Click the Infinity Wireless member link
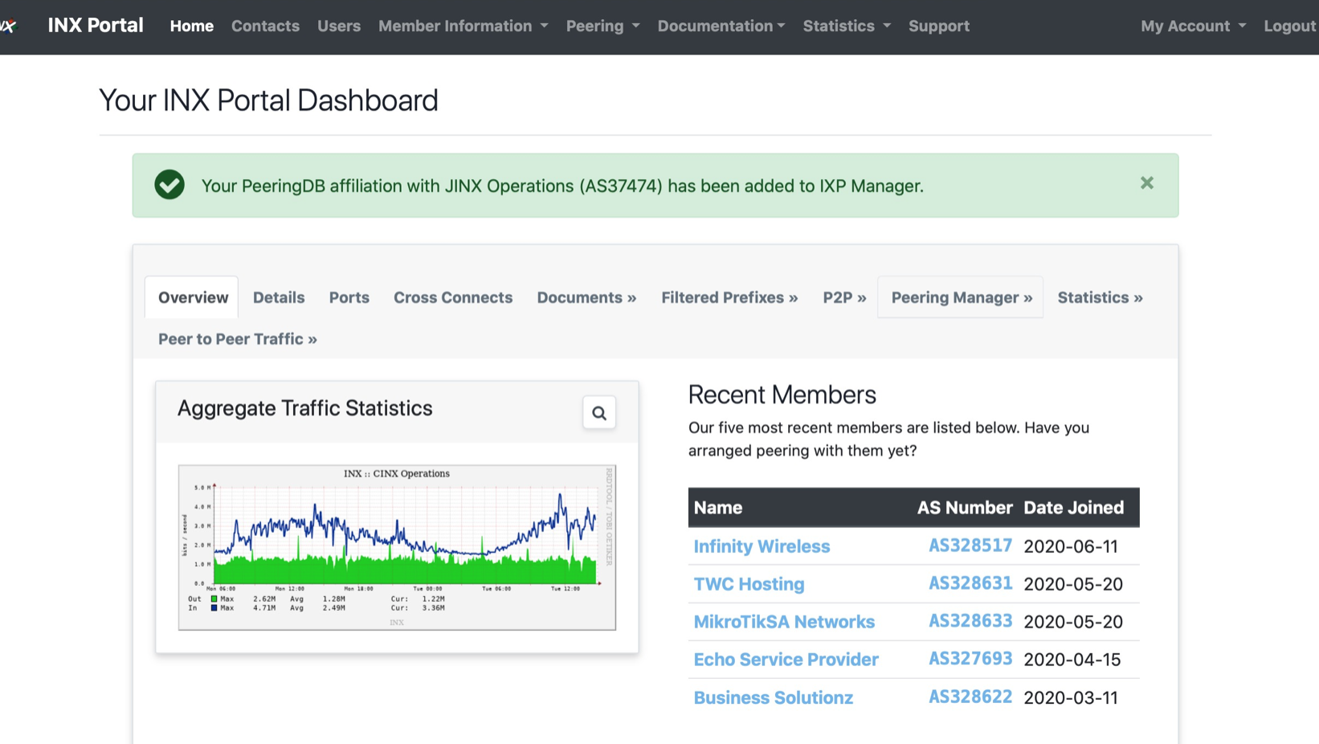1319x744 pixels. coord(761,546)
